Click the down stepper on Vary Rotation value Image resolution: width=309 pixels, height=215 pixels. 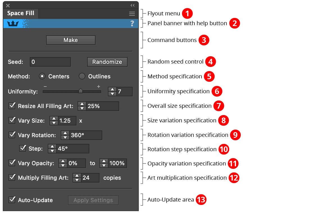click(x=65, y=137)
